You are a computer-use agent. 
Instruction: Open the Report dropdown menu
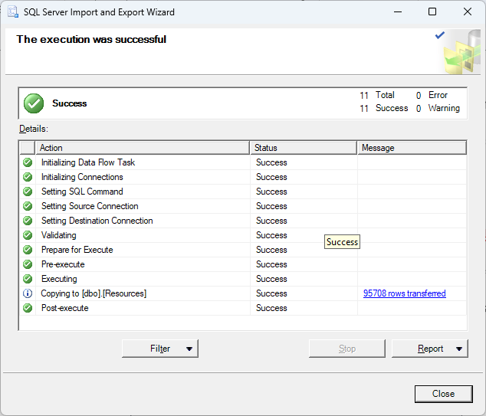tap(430, 349)
